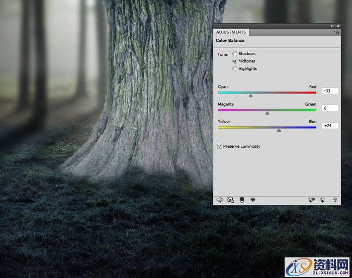Click the clip to layer icon
The height and width of the screenshot is (278, 352).
point(242,200)
